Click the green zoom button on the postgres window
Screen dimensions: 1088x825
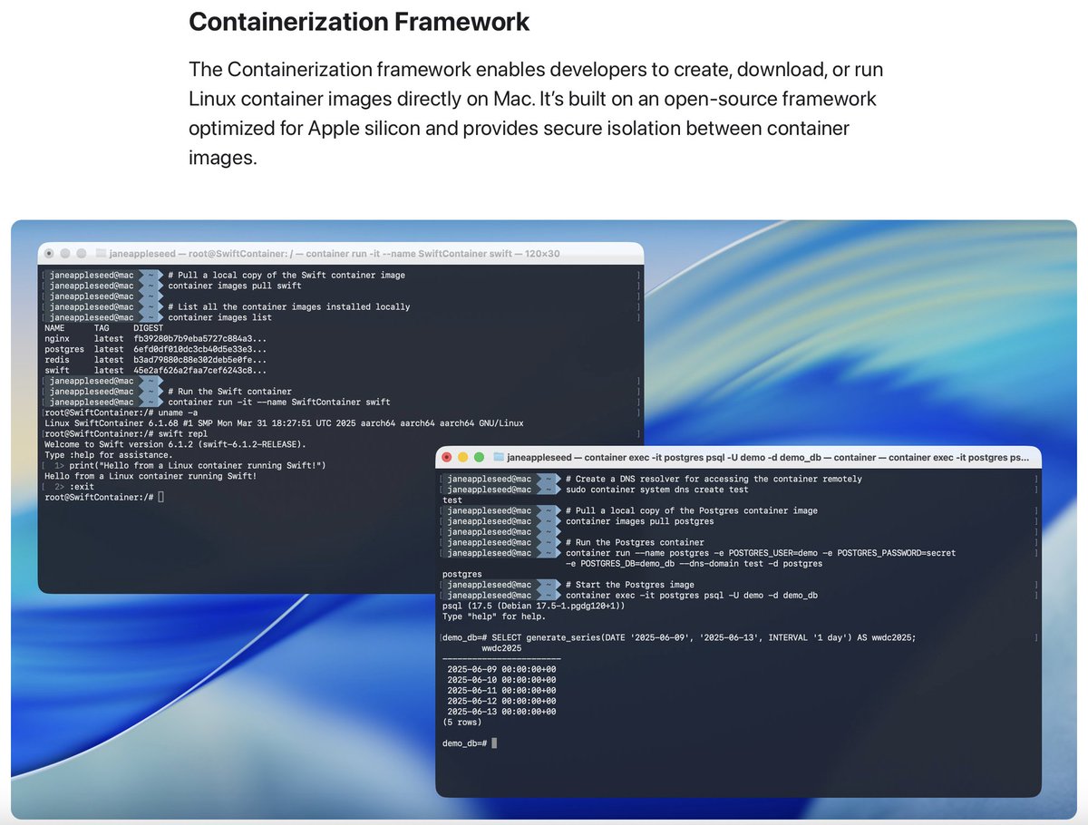[x=478, y=458]
